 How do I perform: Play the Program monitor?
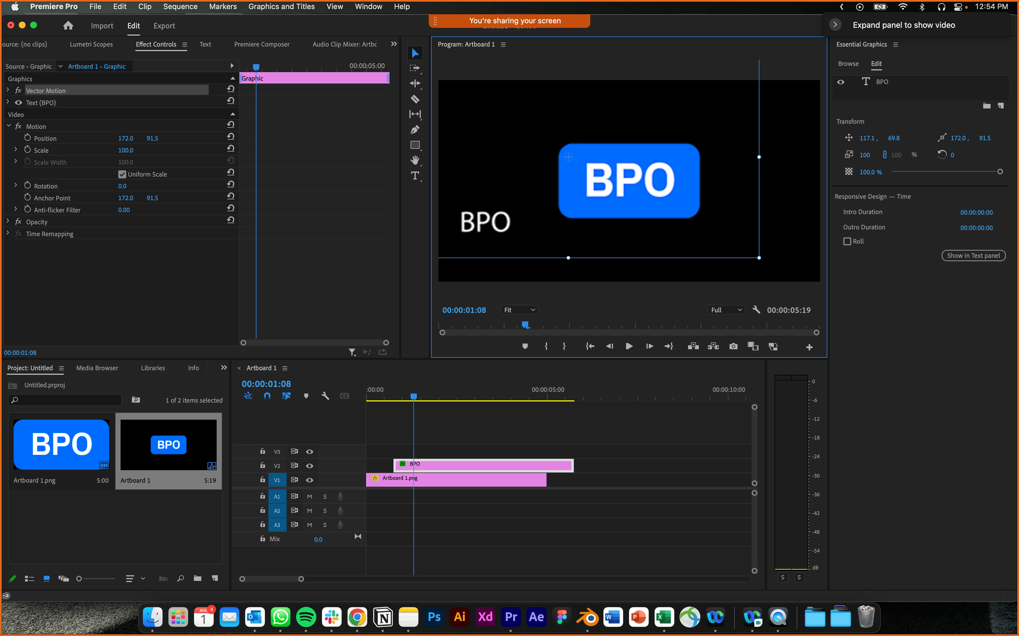pyautogui.click(x=629, y=346)
